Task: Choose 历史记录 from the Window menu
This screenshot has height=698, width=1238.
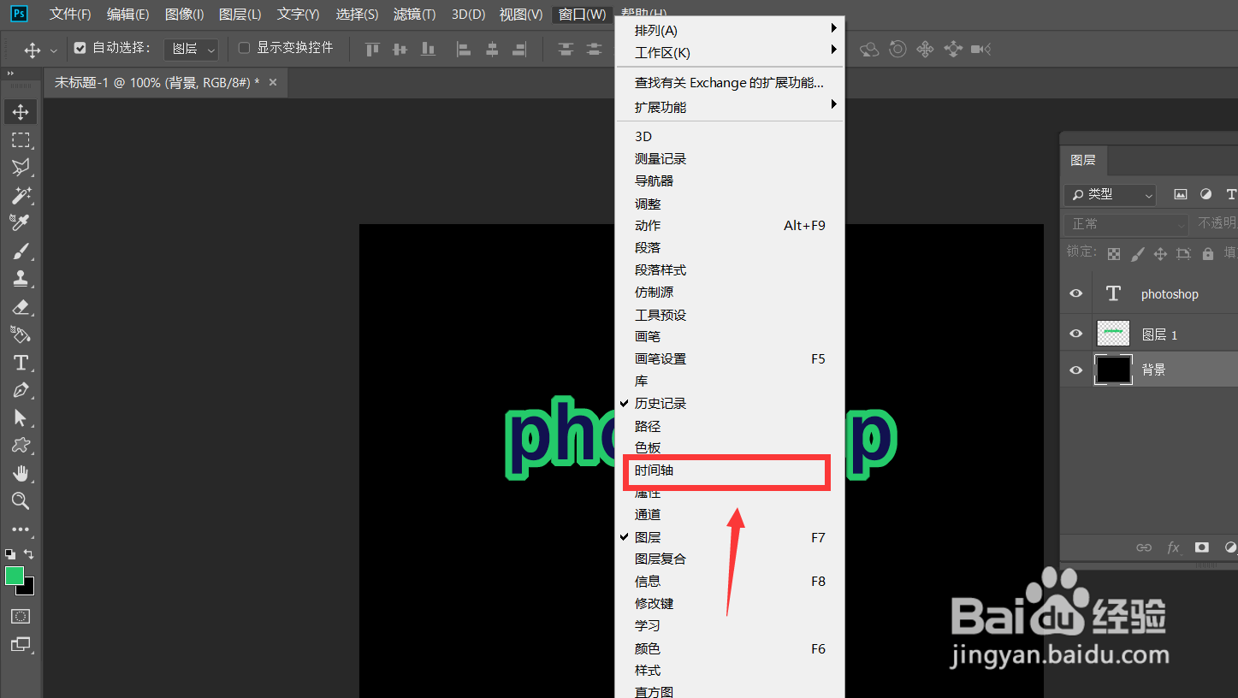Action: pos(730,403)
